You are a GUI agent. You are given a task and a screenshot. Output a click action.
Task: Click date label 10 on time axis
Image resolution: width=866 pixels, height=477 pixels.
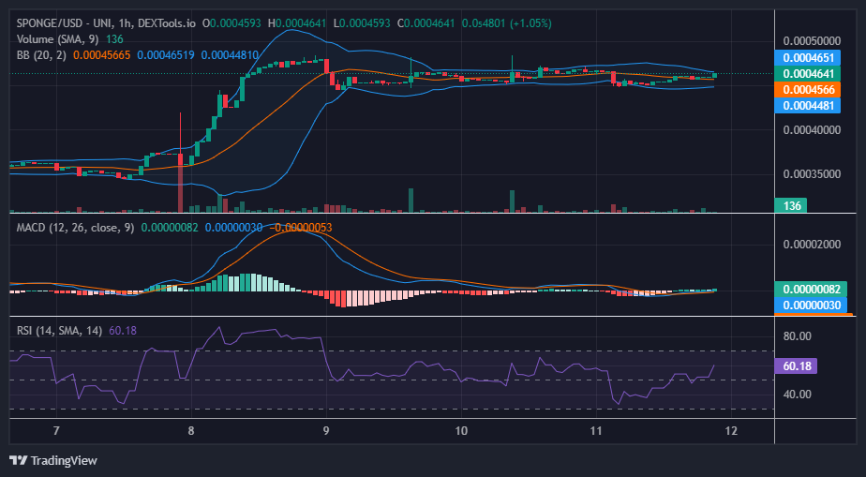[462, 431]
